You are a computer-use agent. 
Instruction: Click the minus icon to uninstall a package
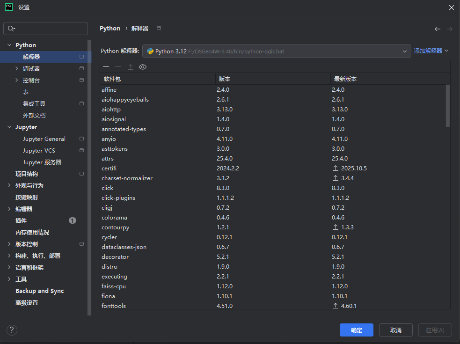point(118,67)
